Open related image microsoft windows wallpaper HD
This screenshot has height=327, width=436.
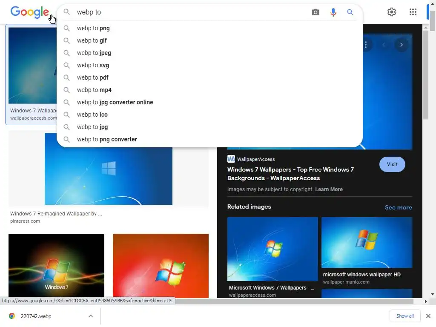tap(367, 242)
